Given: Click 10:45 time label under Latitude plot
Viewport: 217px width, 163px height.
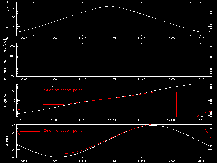Looking at the screenshot, I should (24, 161).
